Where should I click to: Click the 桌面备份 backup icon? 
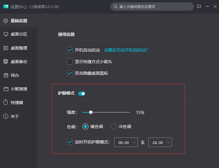point(6,62)
